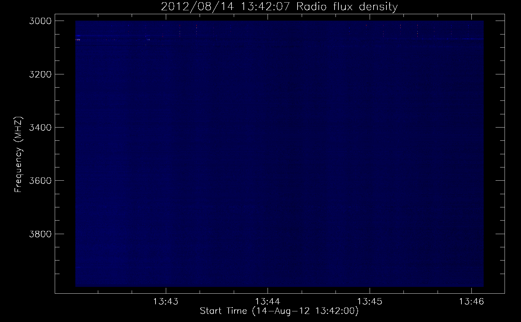Click the 3200 frequency axis label
Viewport: 521px width, 322px height.
coord(40,74)
